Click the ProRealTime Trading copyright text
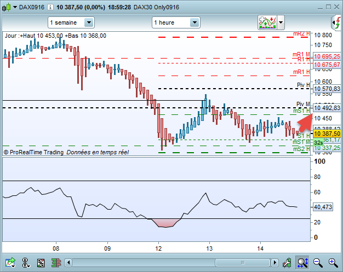 click(x=33, y=152)
